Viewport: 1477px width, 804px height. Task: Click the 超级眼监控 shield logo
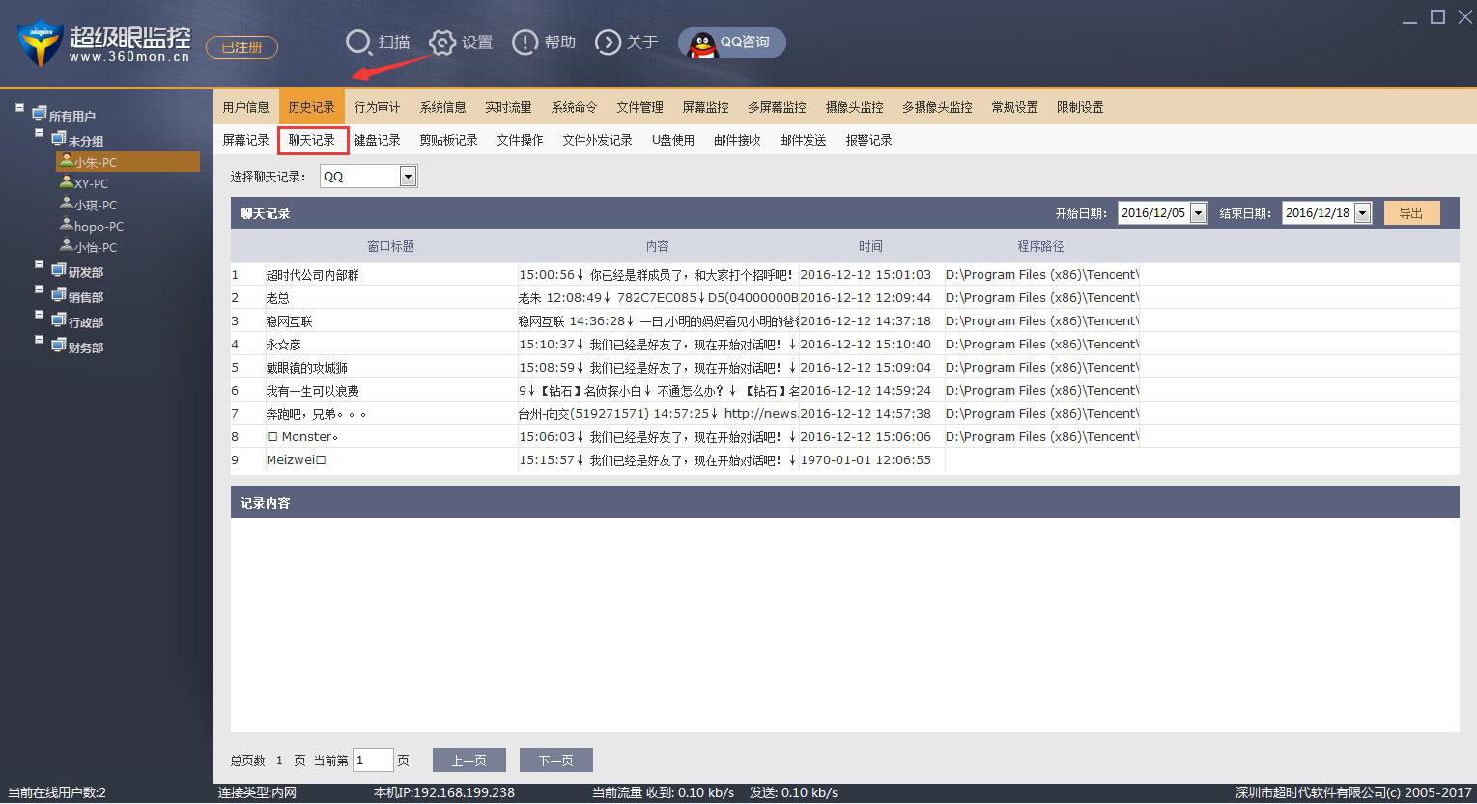pos(40,42)
